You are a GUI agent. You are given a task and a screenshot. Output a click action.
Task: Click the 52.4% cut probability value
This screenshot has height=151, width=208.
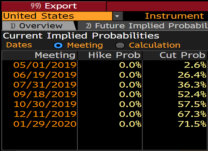pyautogui.click(x=192, y=94)
